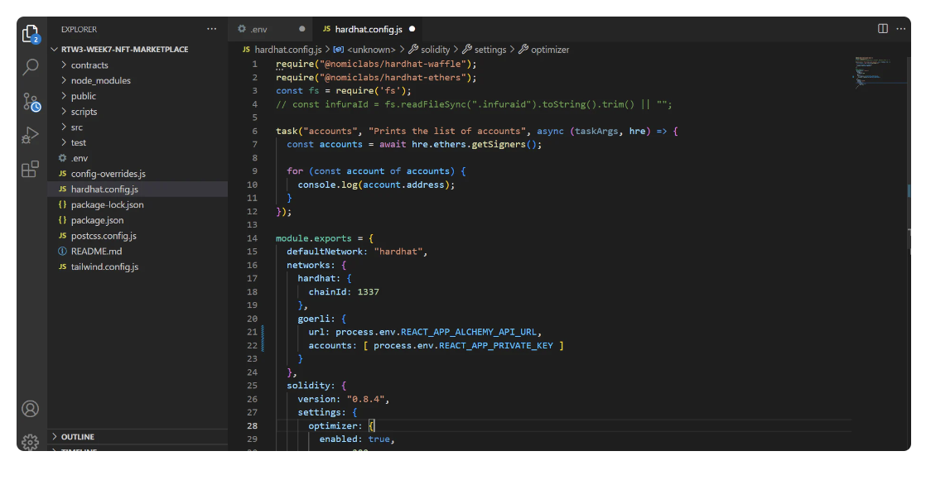Open the Accounts icon in the activity bar
The width and height of the screenshot is (931, 480).
coord(31,409)
